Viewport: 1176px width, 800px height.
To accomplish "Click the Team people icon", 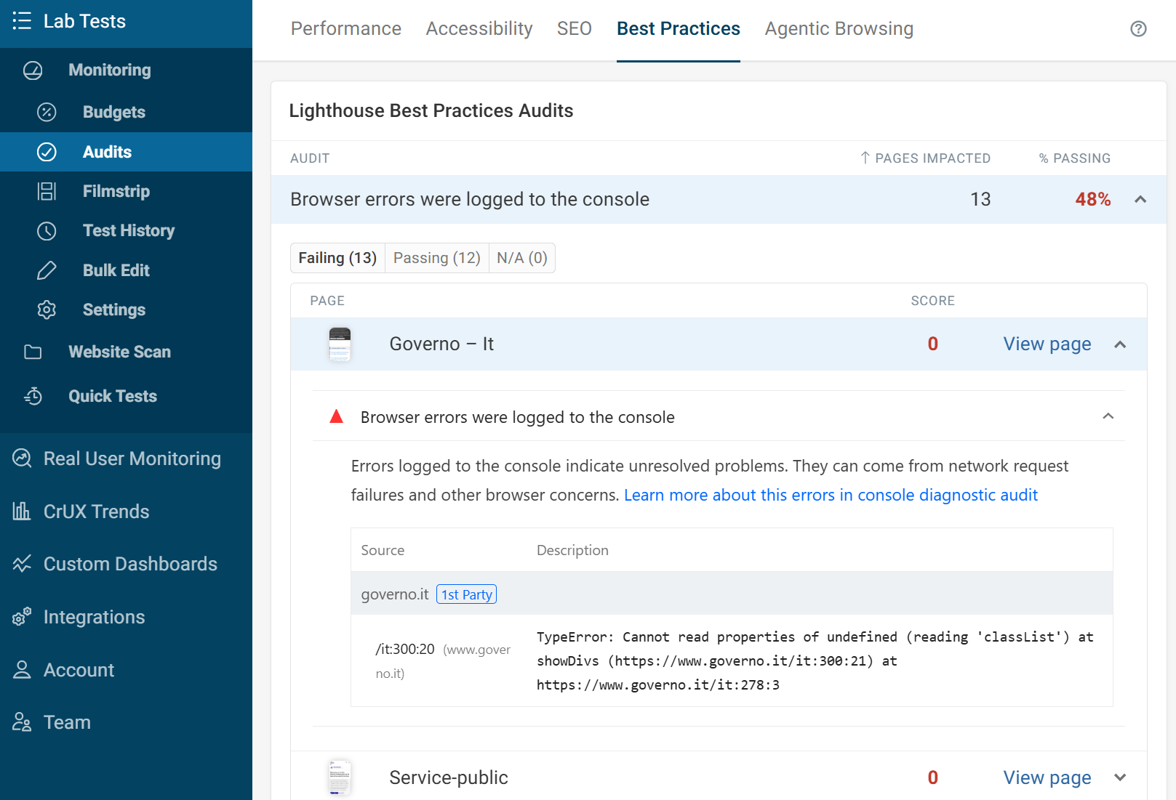I will [x=22, y=722].
